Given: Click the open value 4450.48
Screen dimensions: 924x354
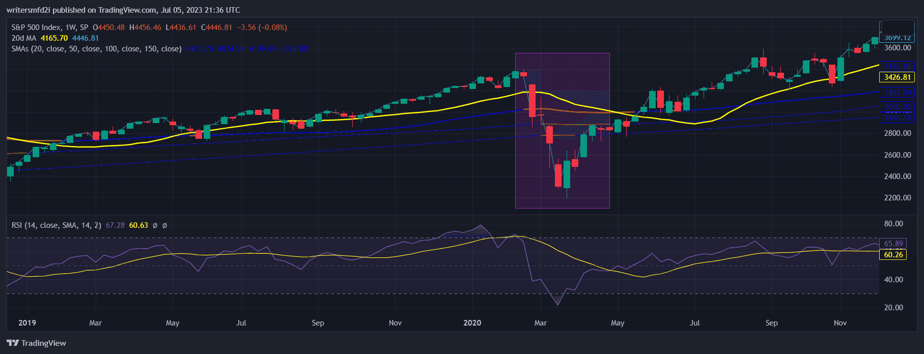Looking at the screenshot, I should (111, 27).
